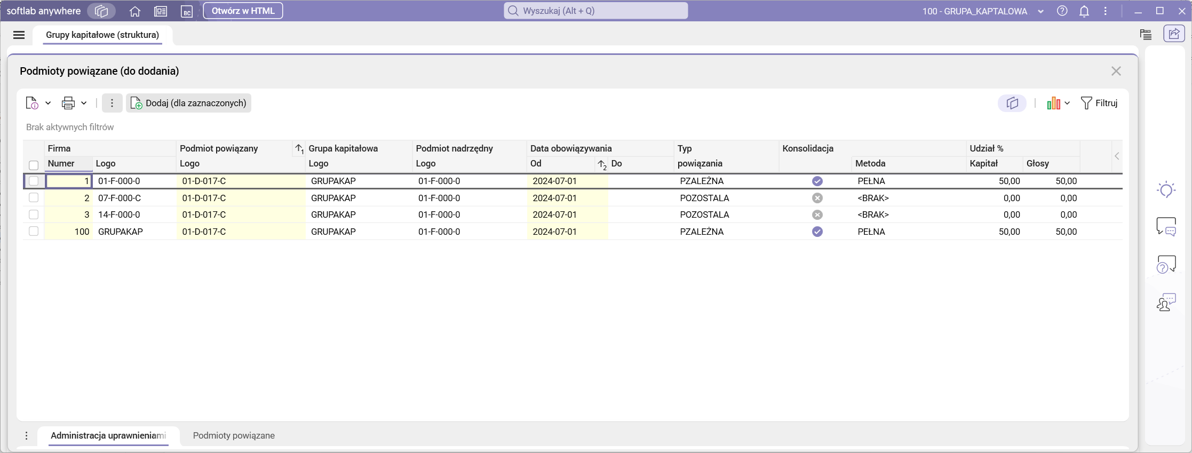Select checkbox for row 07-F-000-C

coord(34,198)
